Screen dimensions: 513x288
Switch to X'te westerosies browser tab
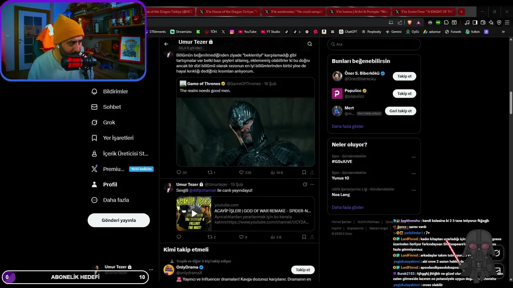(293, 12)
